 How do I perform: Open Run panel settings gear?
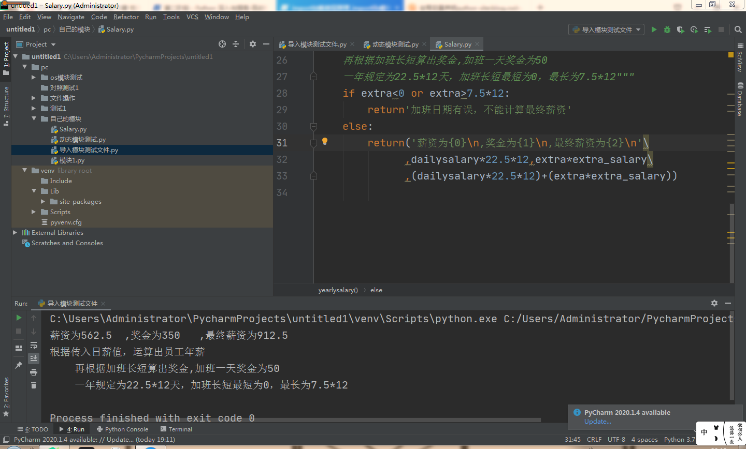click(x=714, y=303)
